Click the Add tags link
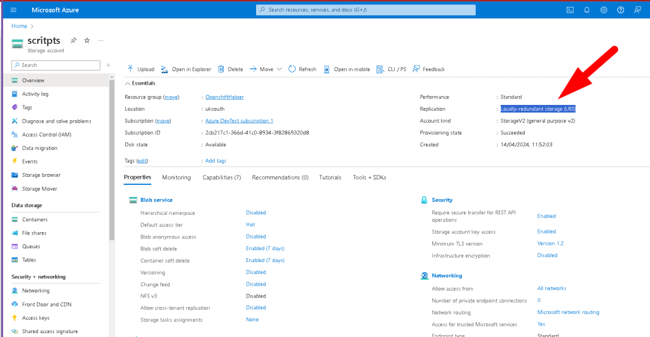 coord(216,161)
